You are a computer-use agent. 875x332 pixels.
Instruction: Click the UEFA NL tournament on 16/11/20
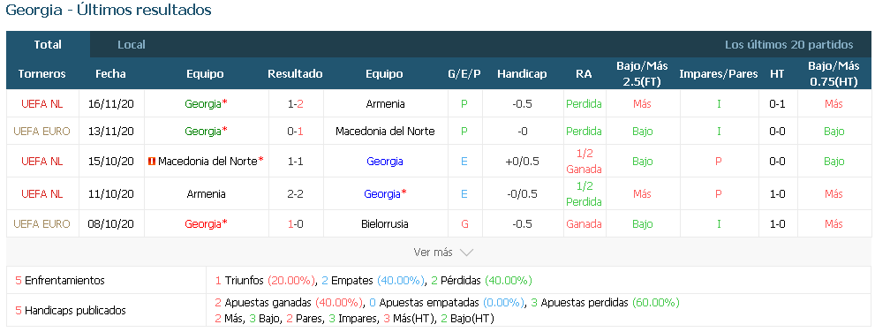tap(41, 104)
